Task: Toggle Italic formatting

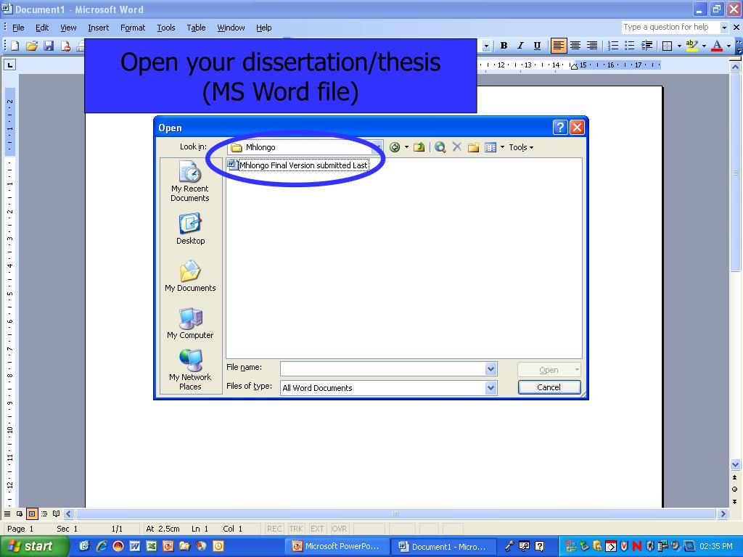Action: tap(520, 46)
